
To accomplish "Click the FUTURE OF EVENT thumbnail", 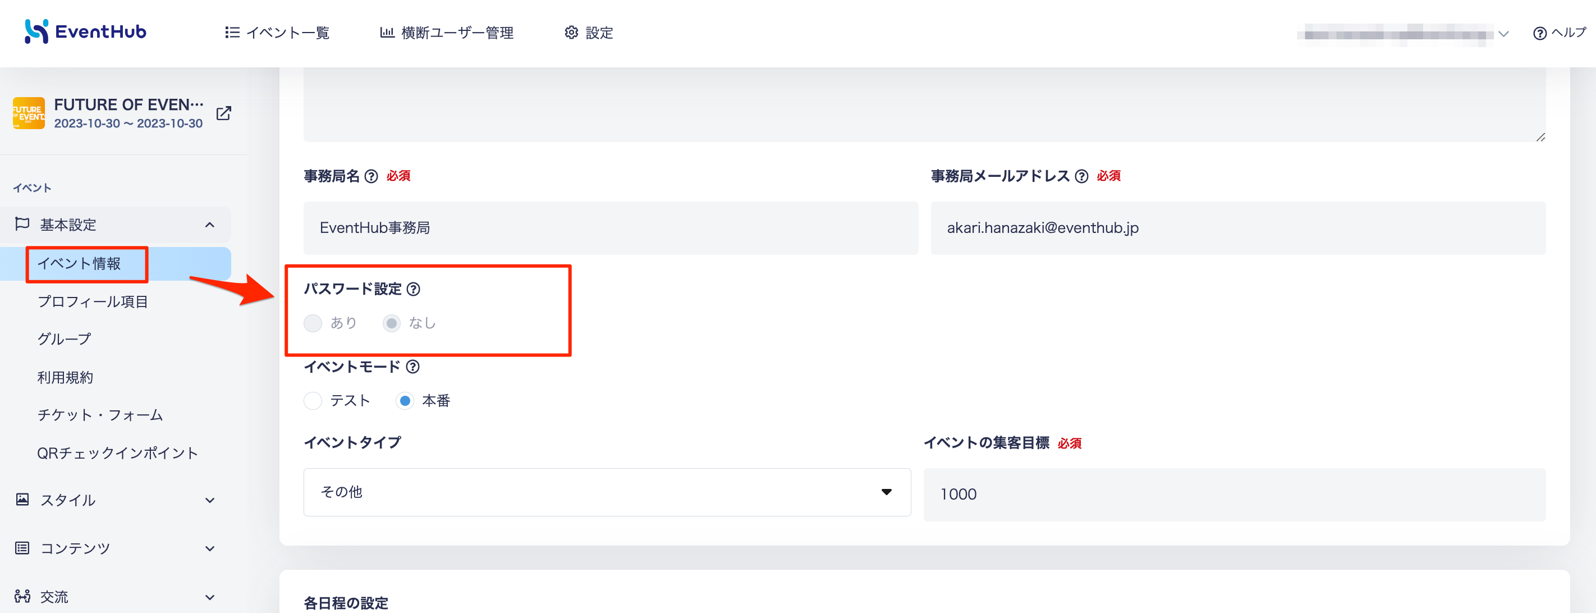I will point(29,113).
